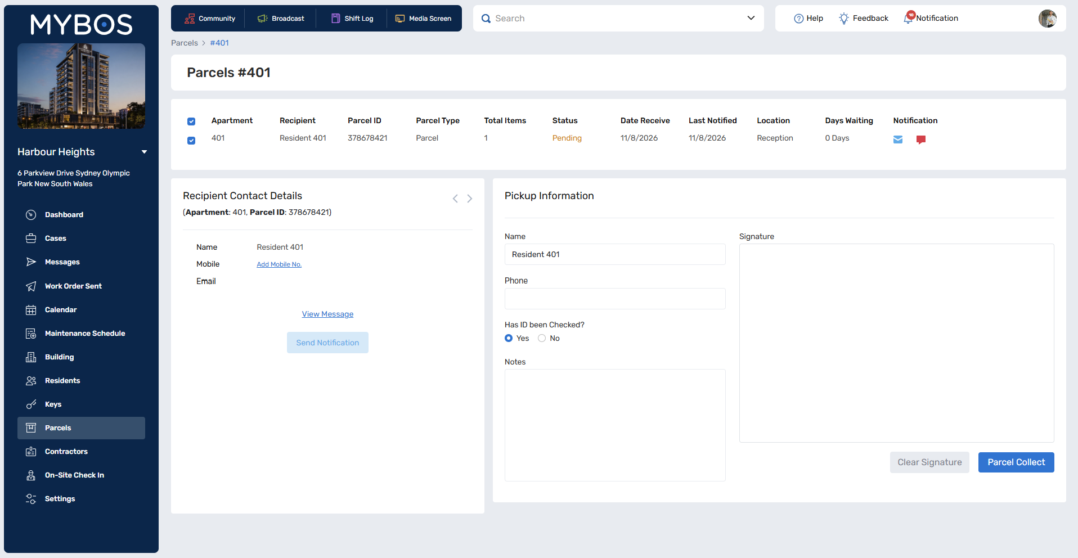This screenshot has height=558, width=1078.
Task: Click the Clear Signature button
Action: pos(929,462)
